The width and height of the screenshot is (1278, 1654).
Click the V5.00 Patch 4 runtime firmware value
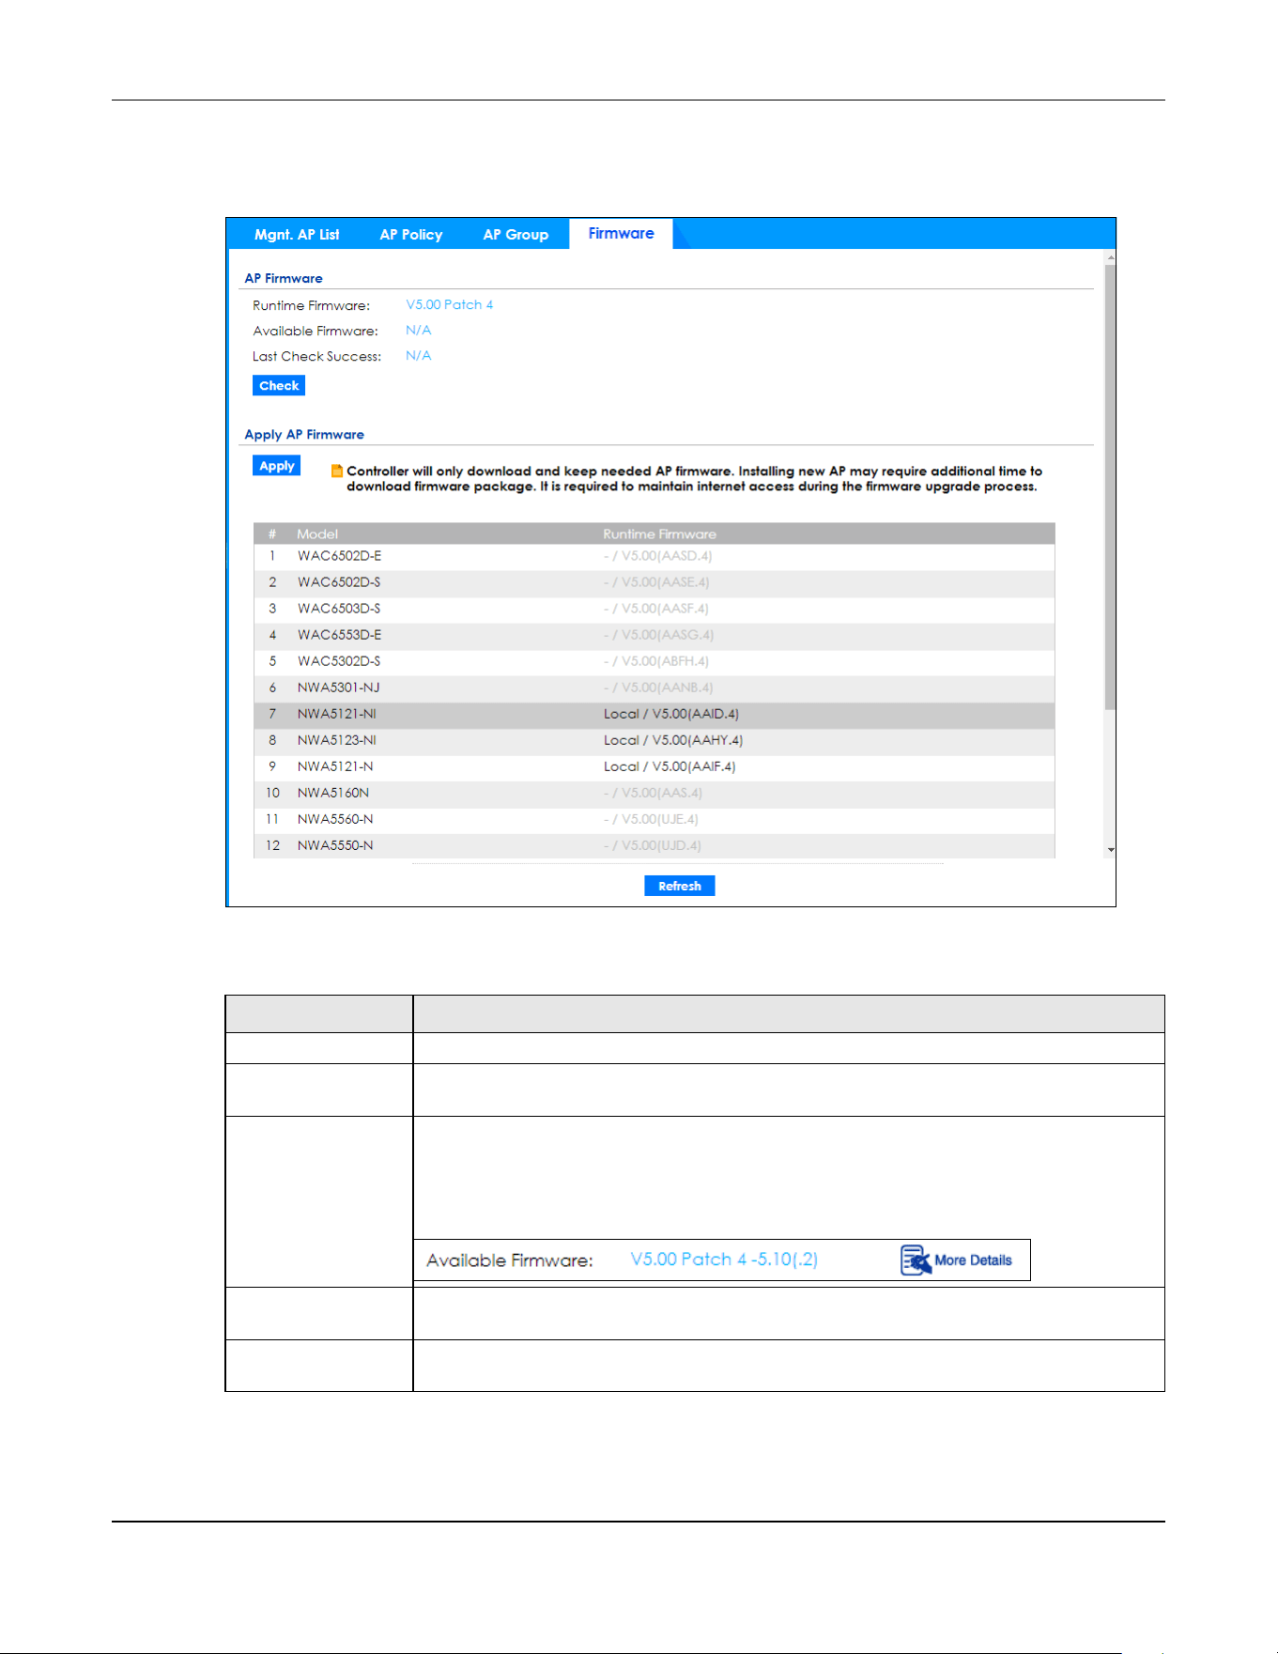pyautogui.click(x=449, y=304)
